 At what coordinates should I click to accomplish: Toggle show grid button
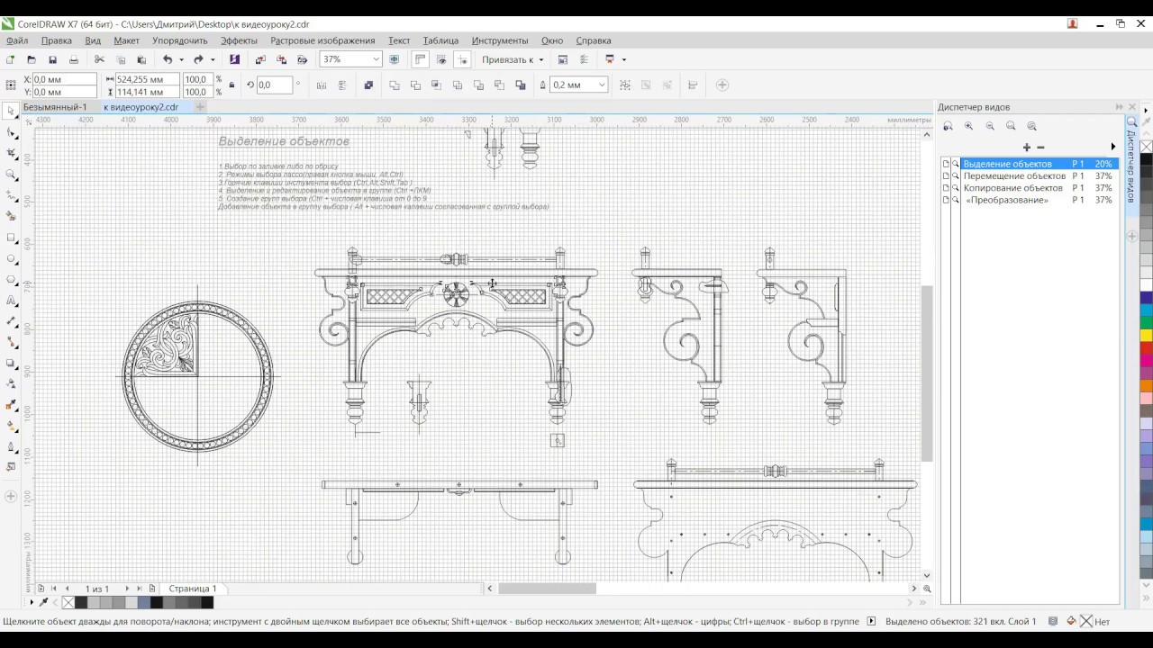[x=441, y=59]
